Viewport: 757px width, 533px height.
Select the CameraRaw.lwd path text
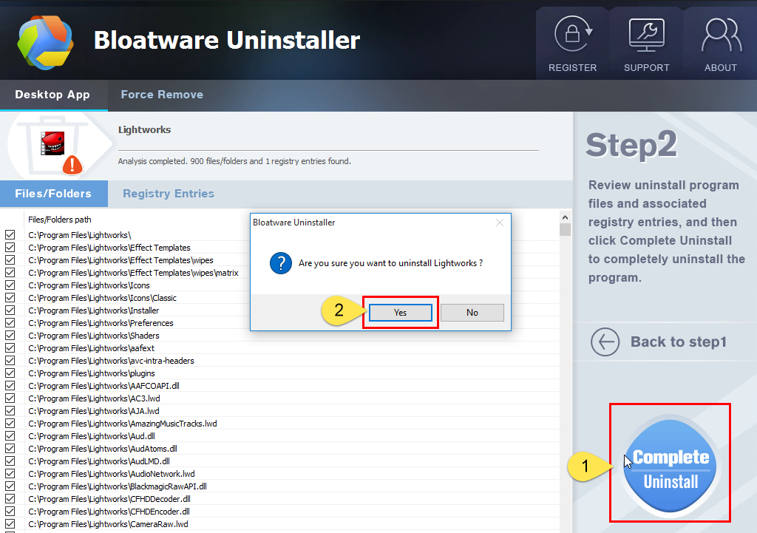108,524
